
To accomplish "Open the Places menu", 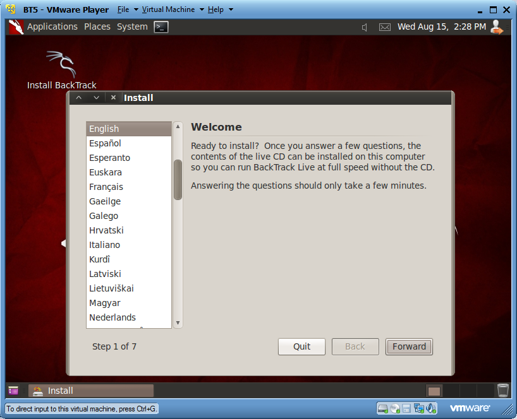I will tap(97, 27).
